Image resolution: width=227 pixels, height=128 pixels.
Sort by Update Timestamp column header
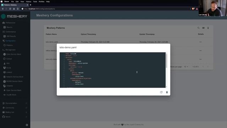tap(147, 34)
